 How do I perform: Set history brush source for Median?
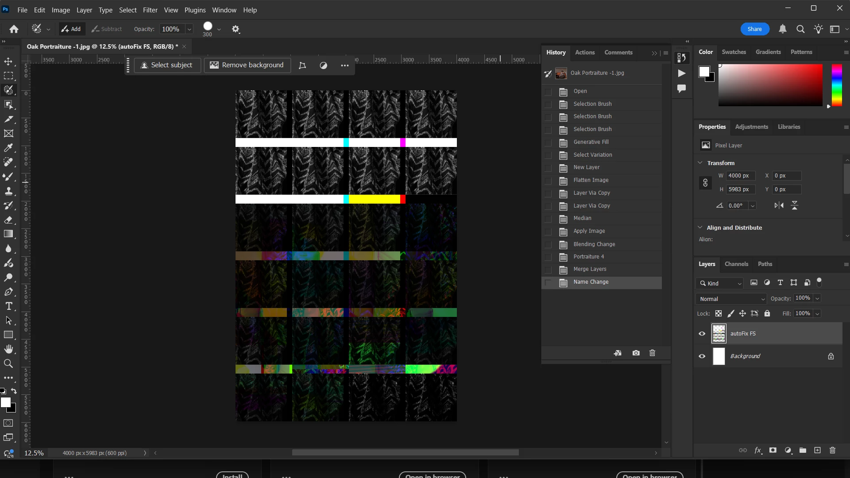pos(548,219)
